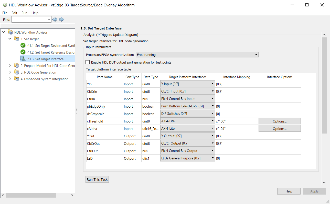Click the Run This Task button
This screenshot has height=204, width=330.
tap(97, 179)
